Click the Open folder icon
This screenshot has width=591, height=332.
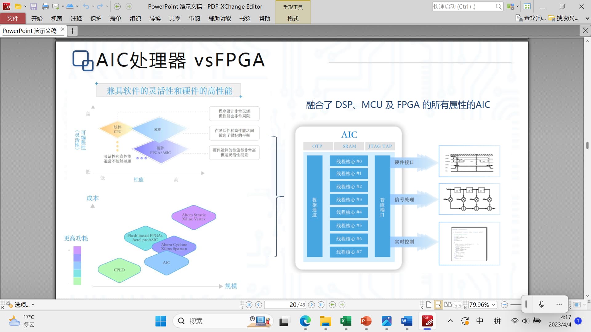pos(18,6)
